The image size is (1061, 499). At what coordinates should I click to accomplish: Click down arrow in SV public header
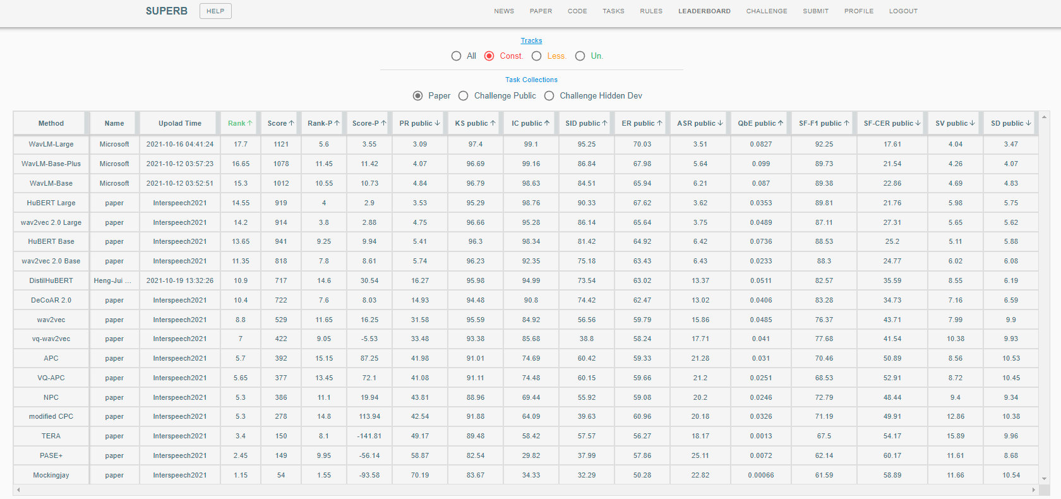(x=972, y=123)
